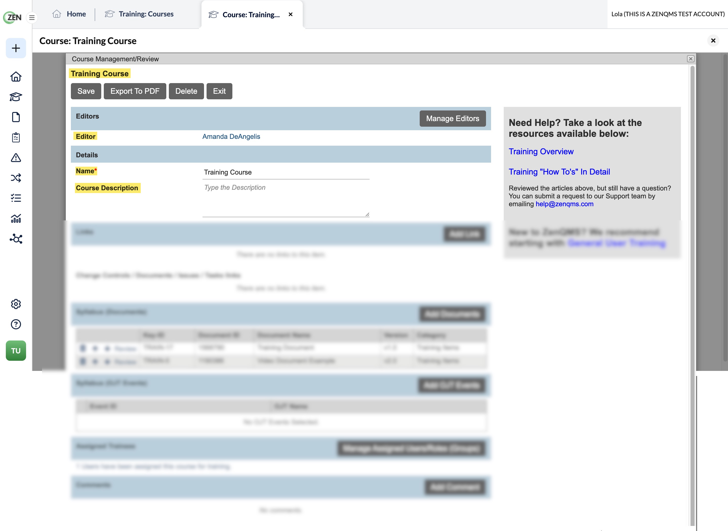Open the Training Overview link
Screen dimensions: 728x531
point(541,151)
